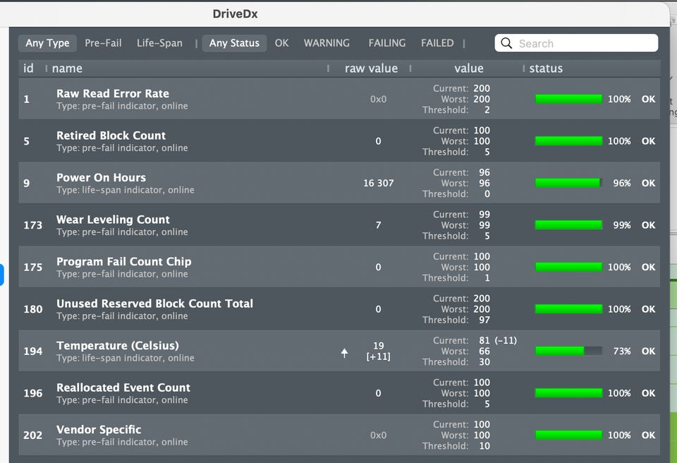Click Temperature 73% progress bar
Viewport: 677px width, 463px height.
[568, 351]
